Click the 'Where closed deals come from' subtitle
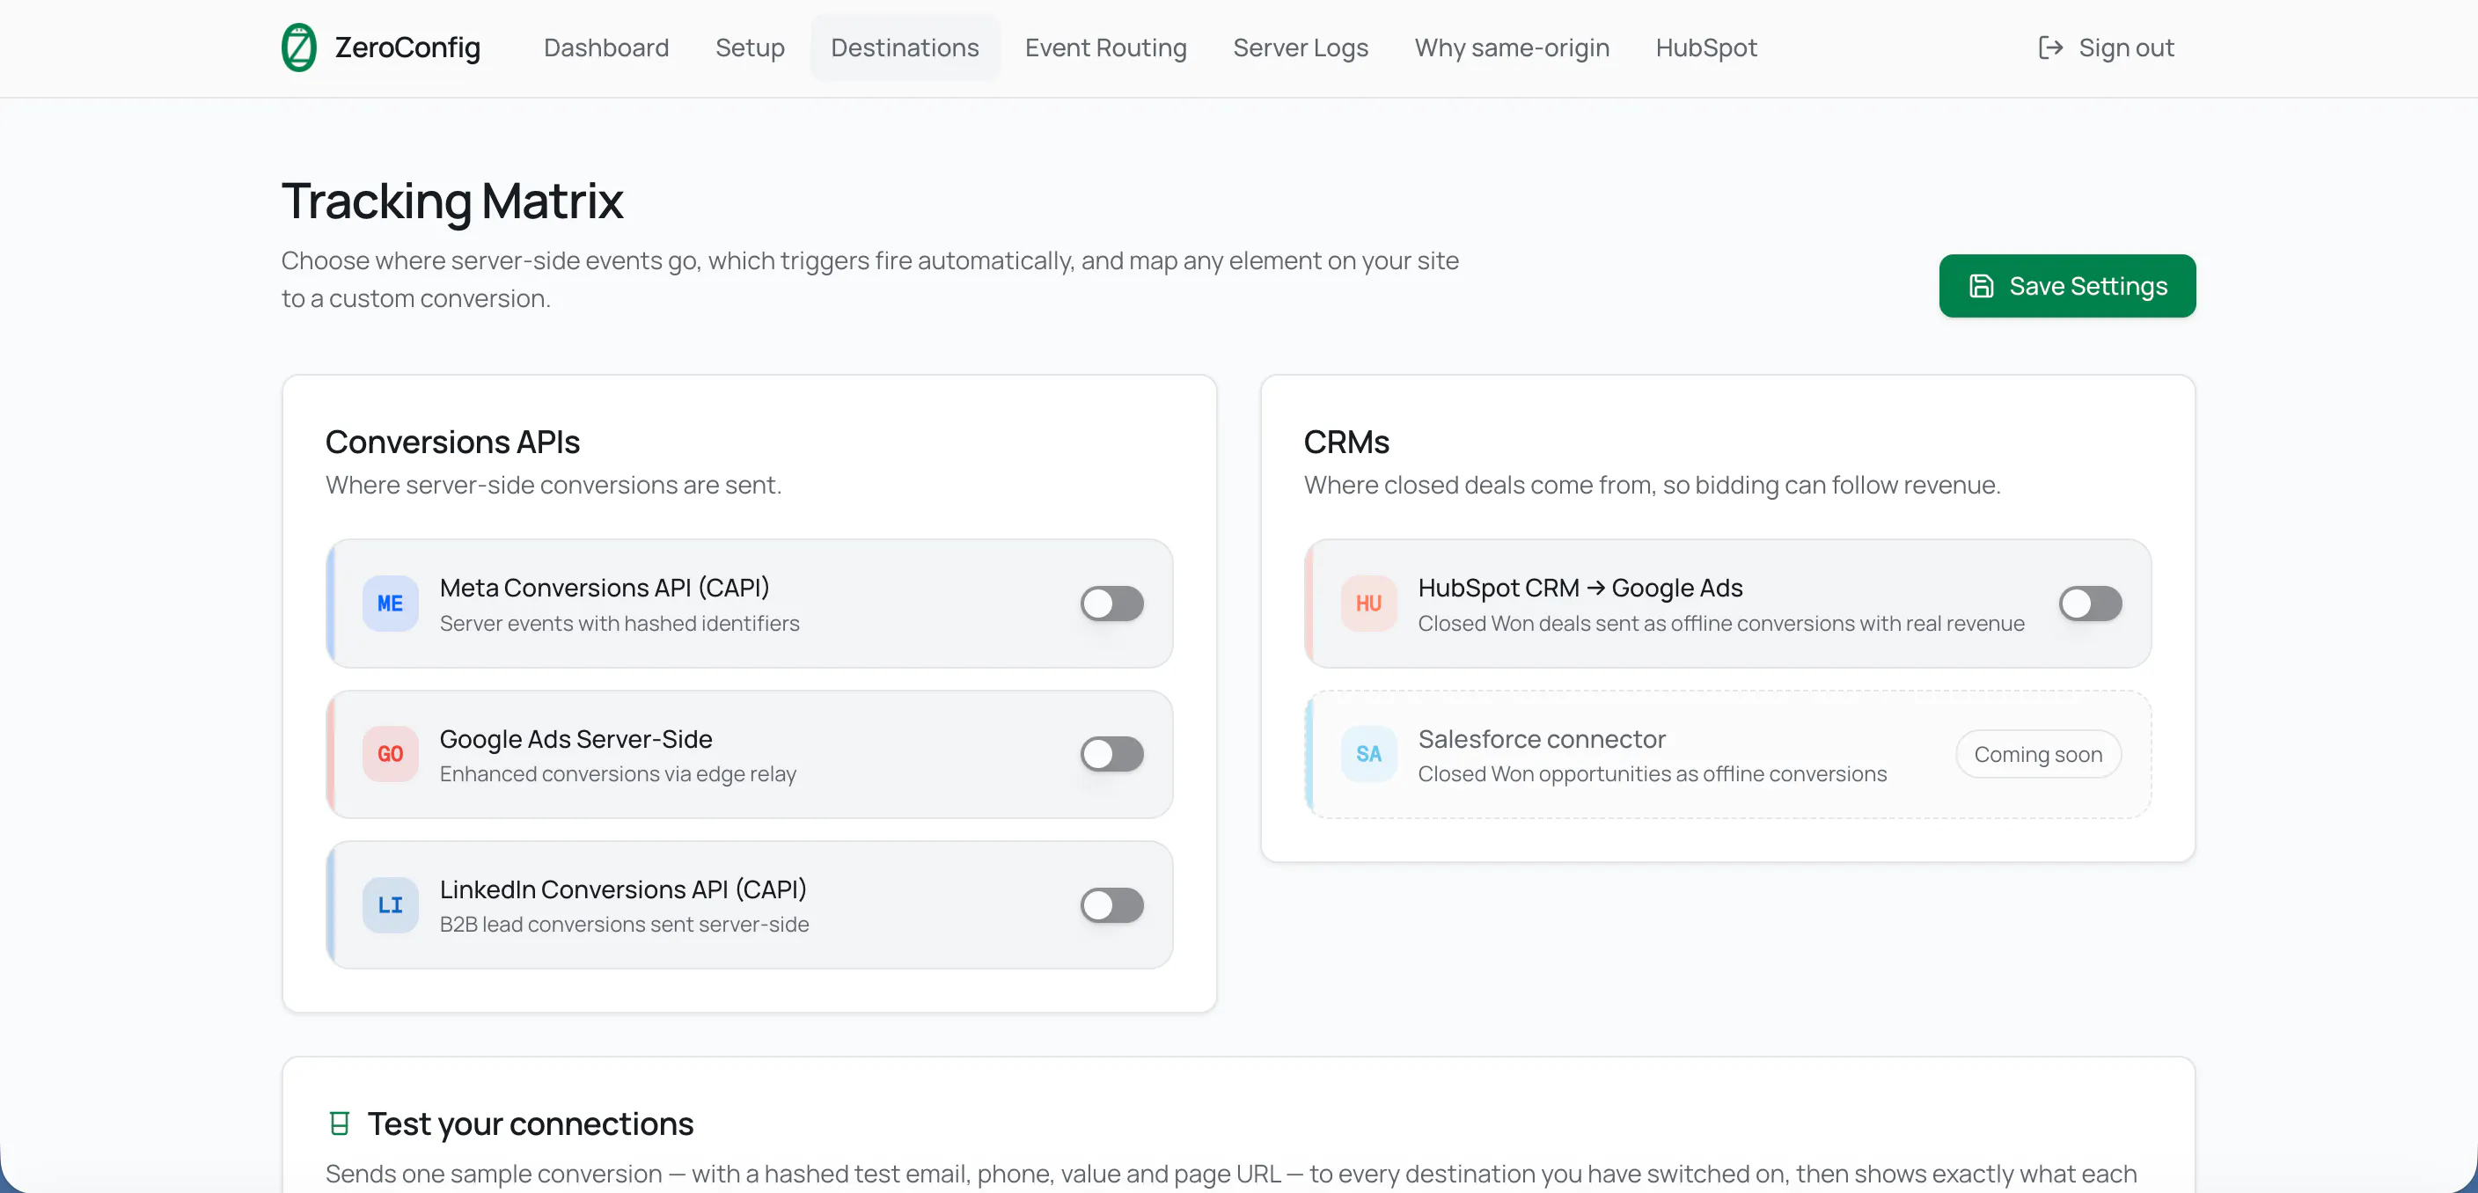This screenshot has height=1193, width=2478. 1653,485
